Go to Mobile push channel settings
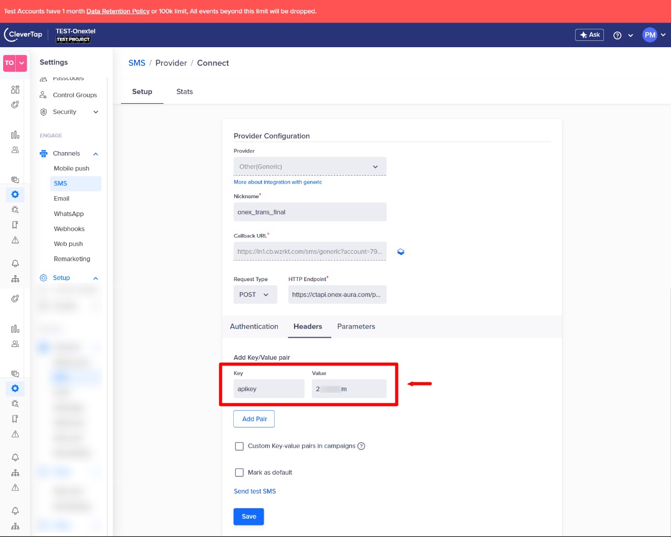The width and height of the screenshot is (671, 537). pos(72,168)
